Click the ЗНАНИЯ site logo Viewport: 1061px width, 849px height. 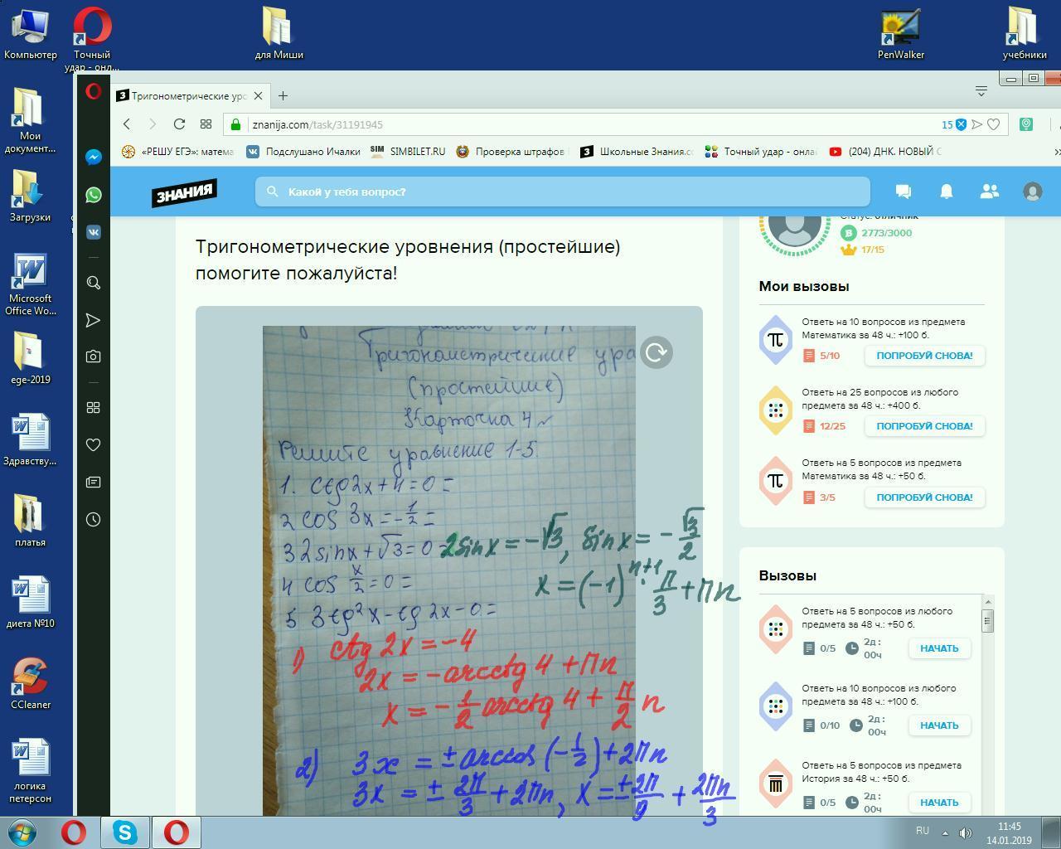(184, 192)
